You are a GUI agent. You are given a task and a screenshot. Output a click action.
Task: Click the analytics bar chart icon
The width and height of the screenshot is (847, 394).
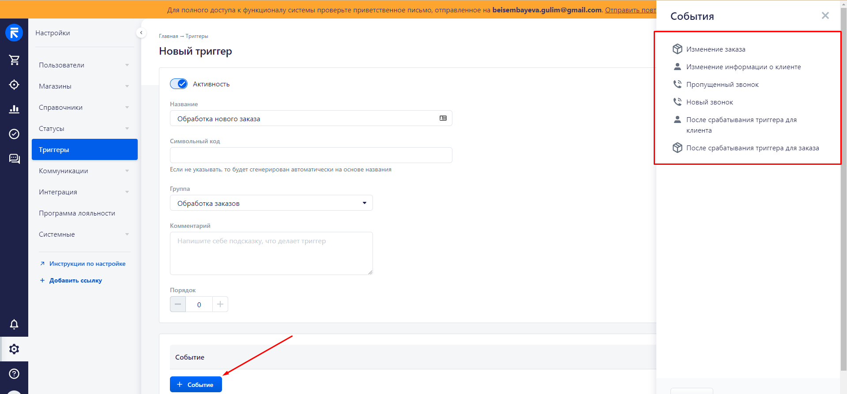[14, 109]
